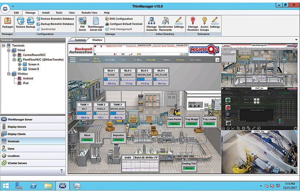Open the ThinManager Server List
Viewport: 300px width, 193px height.
click(96, 23)
